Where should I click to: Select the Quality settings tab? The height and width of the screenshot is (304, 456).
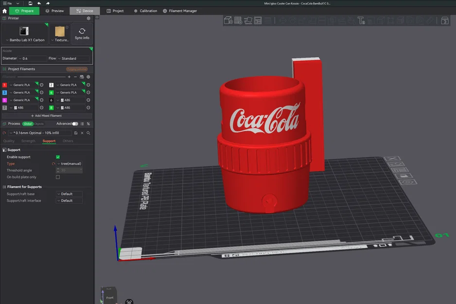click(9, 141)
